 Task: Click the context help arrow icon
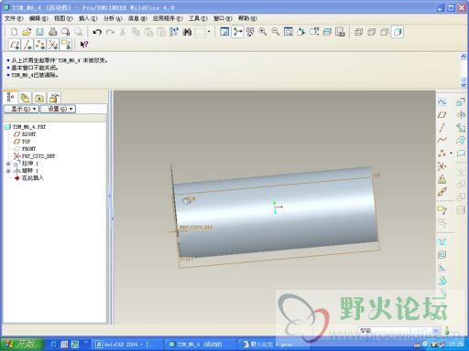pos(83,45)
